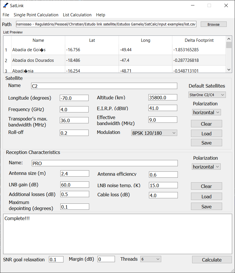Select the Lat column header

pyautogui.click(x=92, y=40)
